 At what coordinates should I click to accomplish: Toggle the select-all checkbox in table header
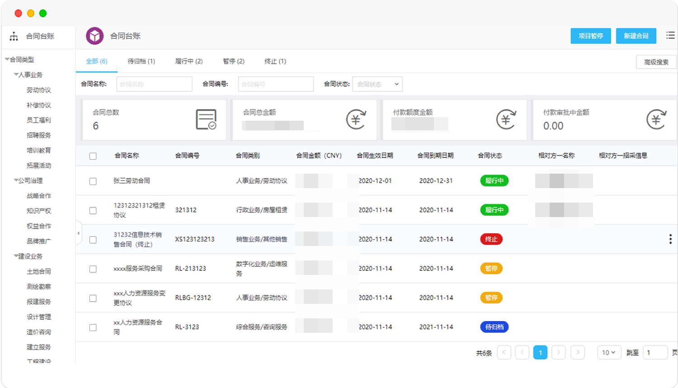[x=93, y=156]
